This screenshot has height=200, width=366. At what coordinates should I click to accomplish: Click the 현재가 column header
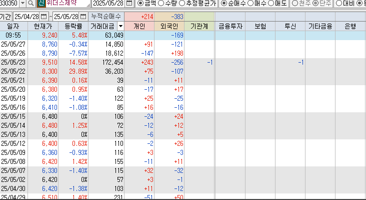(43, 26)
